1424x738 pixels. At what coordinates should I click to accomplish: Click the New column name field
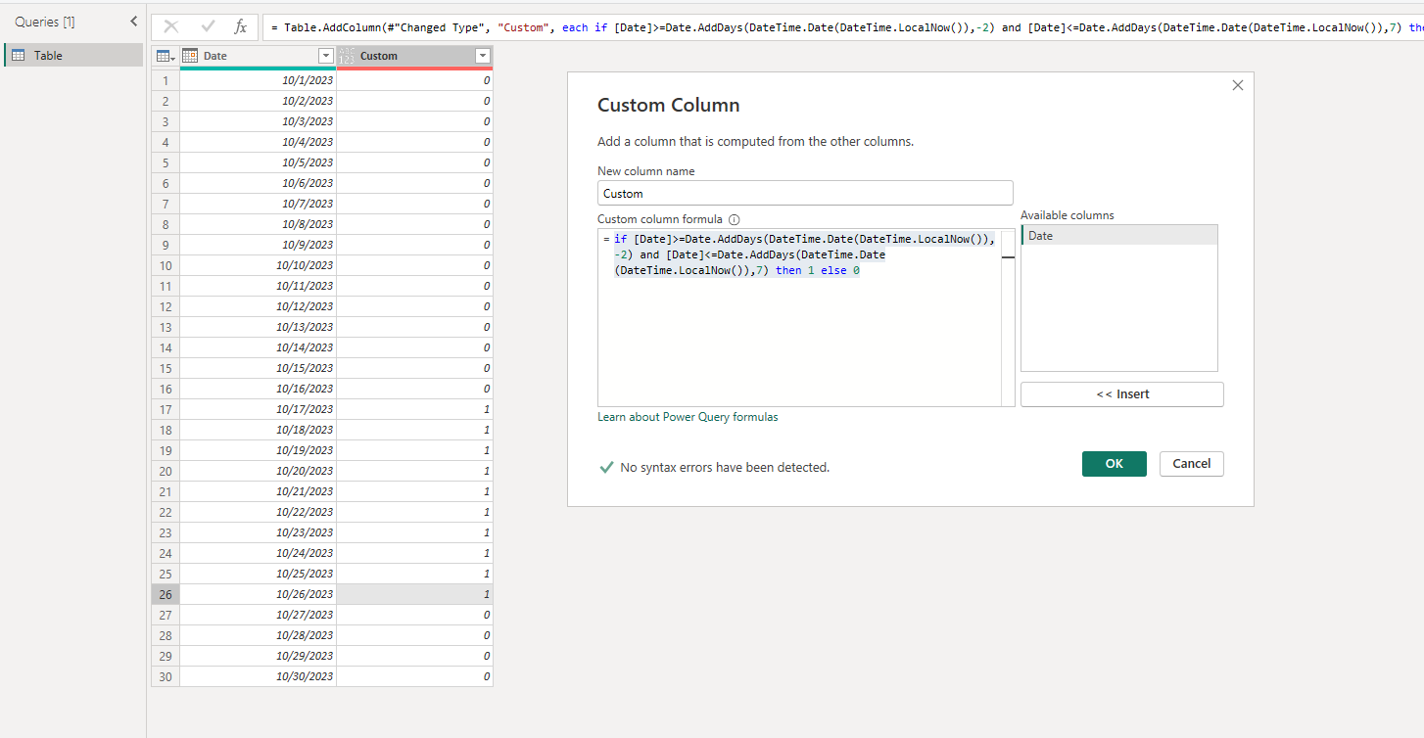pos(805,193)
